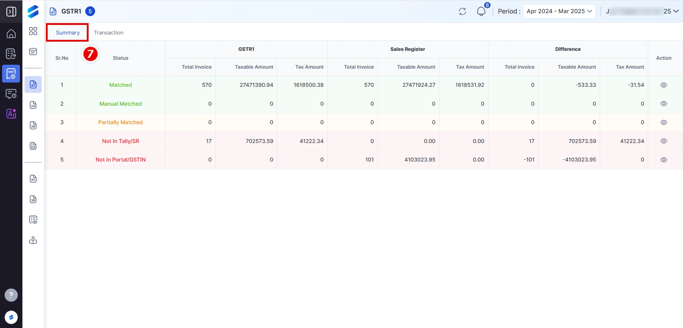Click the blue app logo at the top
The image size is (683, 328).
tap(33, 11)
